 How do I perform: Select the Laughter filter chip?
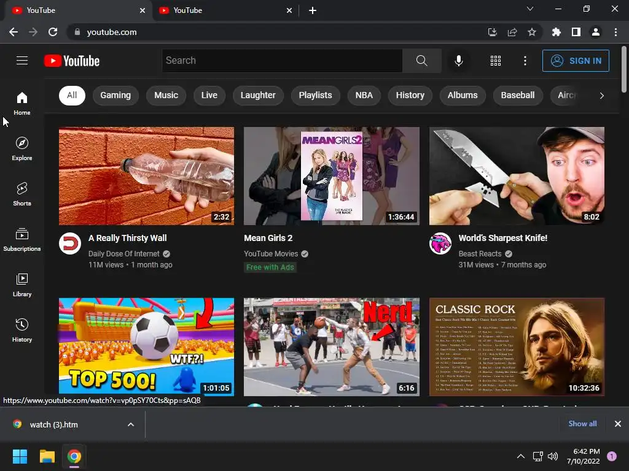[x=258, y=95]
